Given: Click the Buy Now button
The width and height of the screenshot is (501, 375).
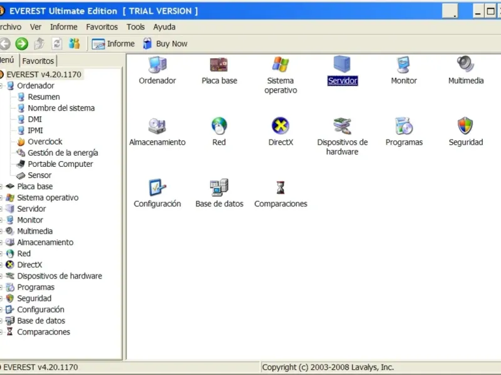Looking at the screenshot, I should click(165, 44).
